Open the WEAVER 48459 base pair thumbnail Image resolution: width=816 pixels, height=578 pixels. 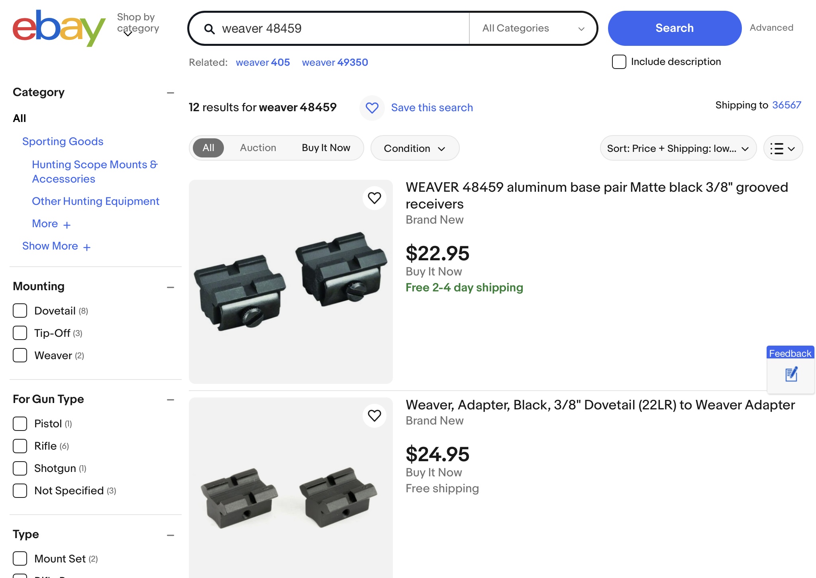290,281
